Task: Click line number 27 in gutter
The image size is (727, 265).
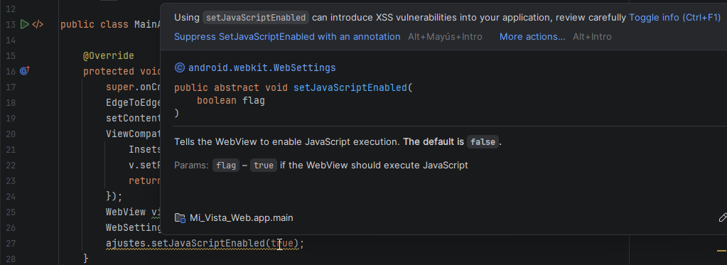Action: point(10,243)
